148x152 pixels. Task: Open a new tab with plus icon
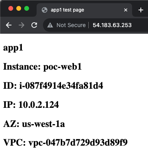[141, 10]
